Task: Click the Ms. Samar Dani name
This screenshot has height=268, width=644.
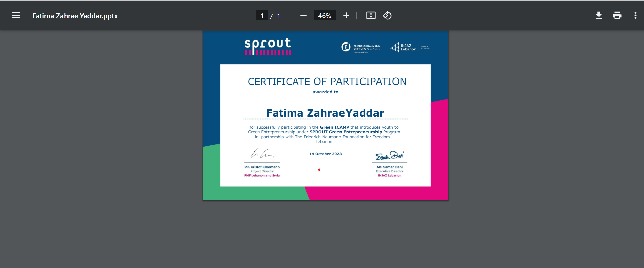Action: 390,167
